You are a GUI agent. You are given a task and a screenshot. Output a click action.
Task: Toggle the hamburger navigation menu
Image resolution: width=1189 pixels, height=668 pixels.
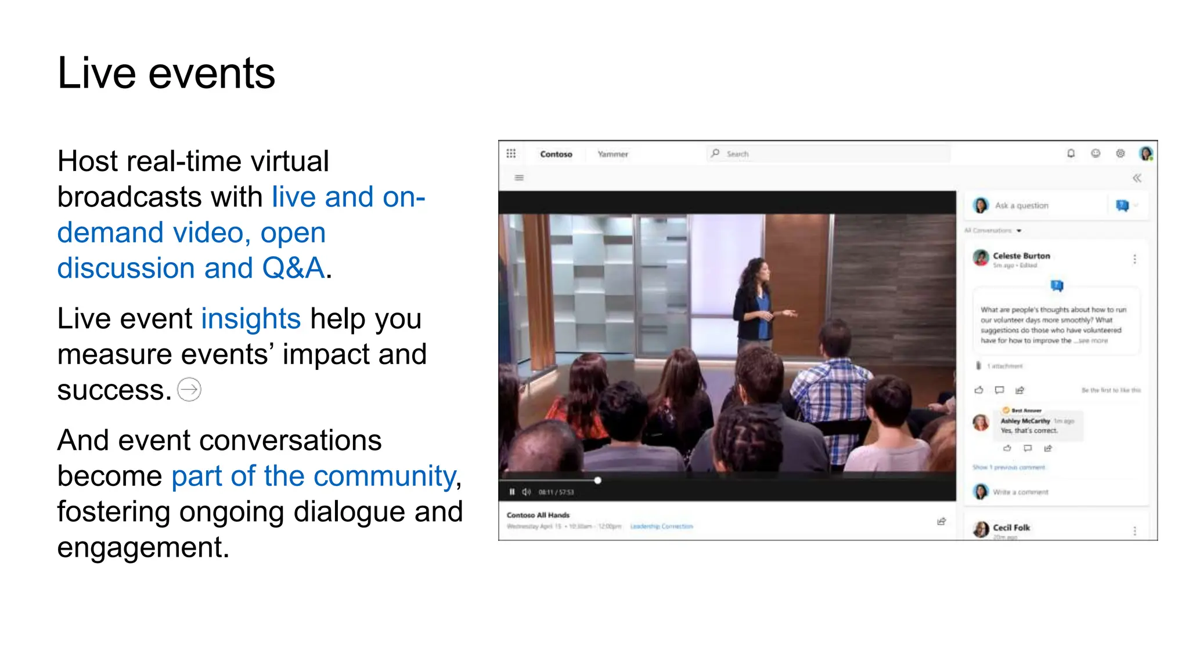coord(519,178)
